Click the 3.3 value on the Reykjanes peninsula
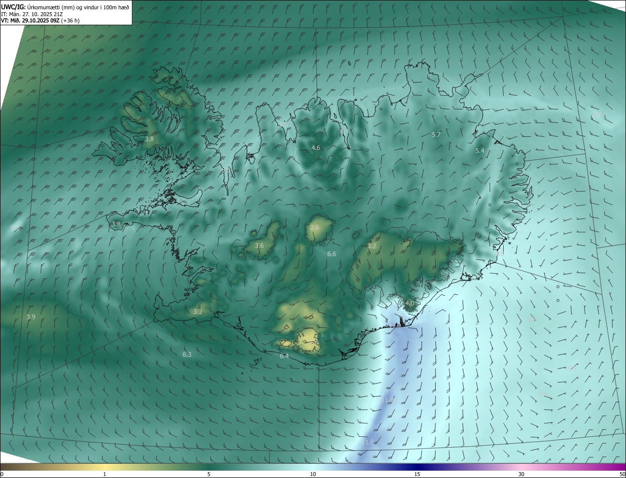The height and width of the screenshot is (478, 626). 198,312
